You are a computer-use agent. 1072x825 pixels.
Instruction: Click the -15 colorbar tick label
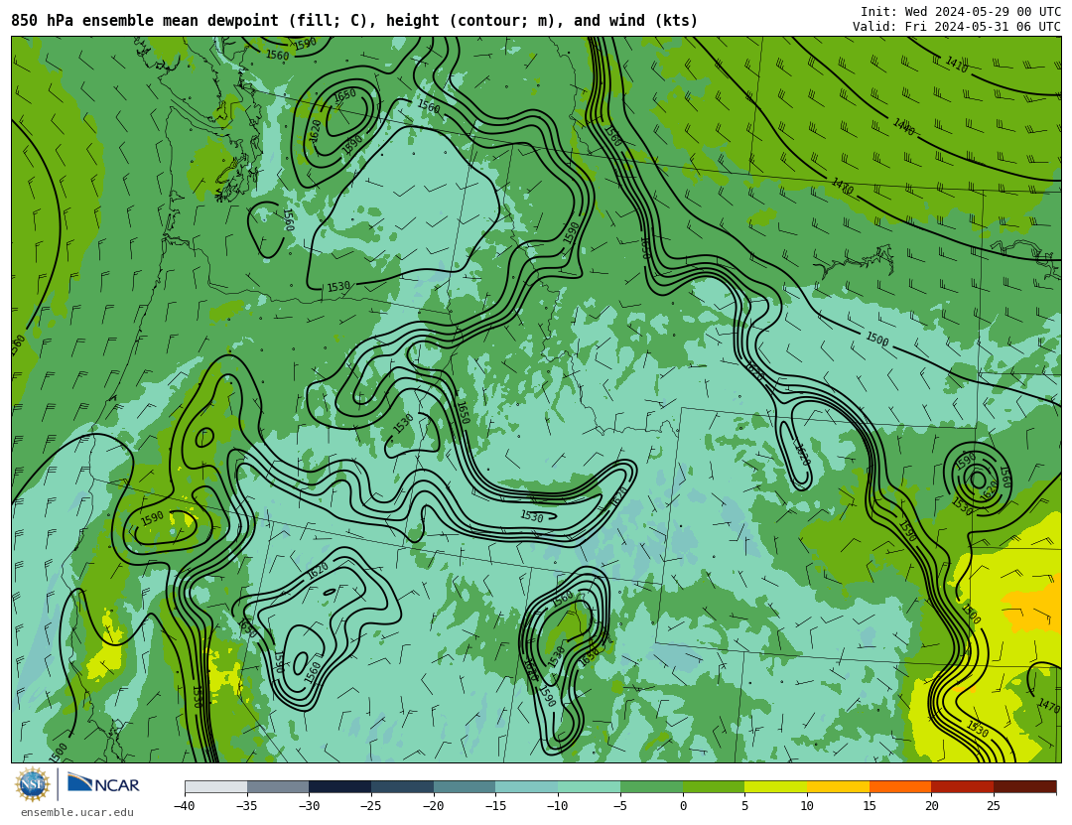point(495,806)
